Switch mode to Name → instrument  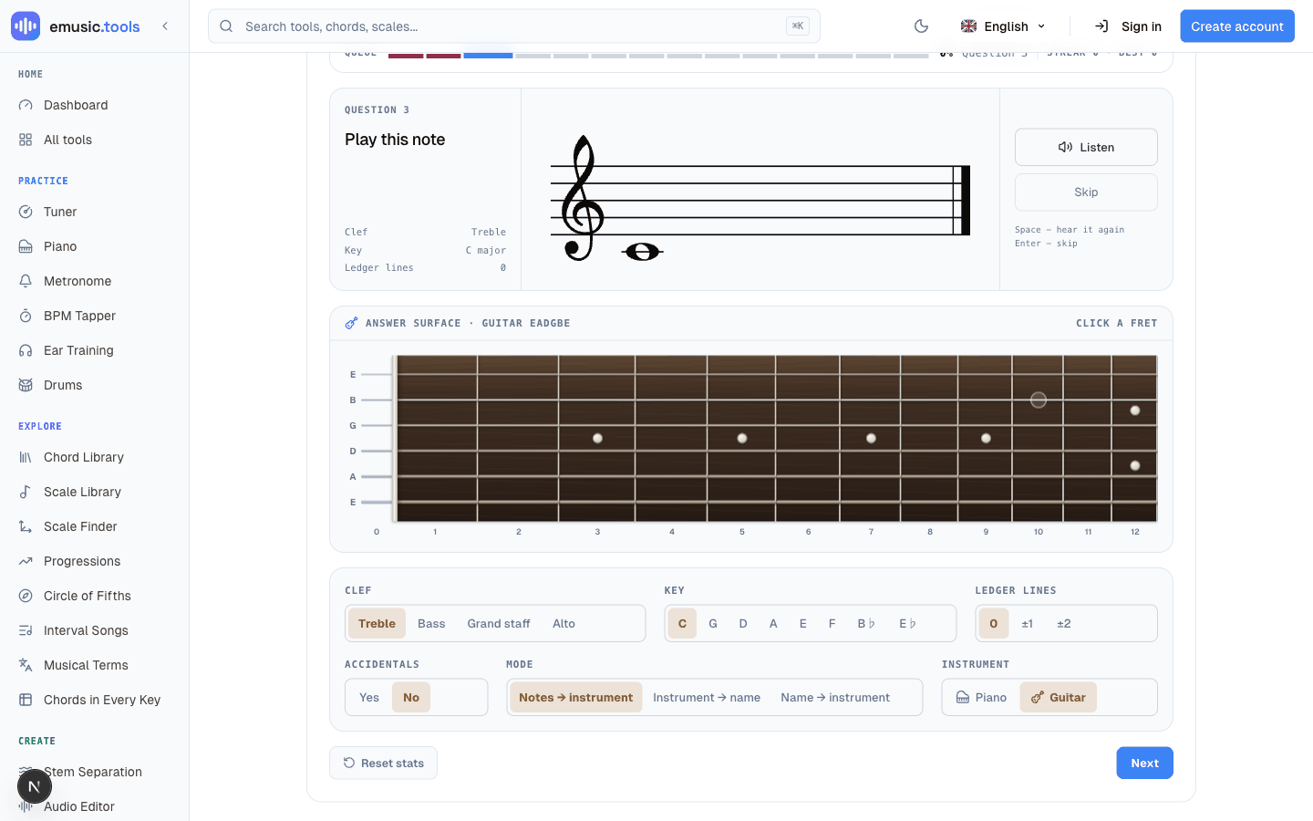[835, 698]
